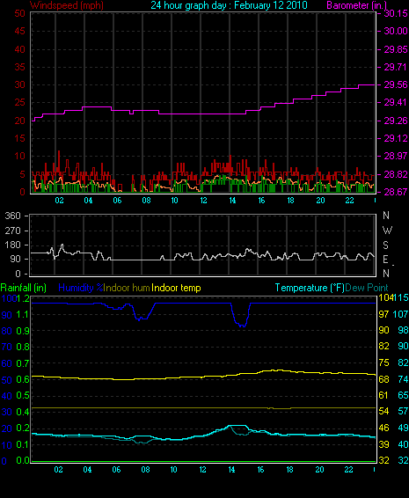This screenshot has height=498, width=409.
Task: Click the 50 mph windspeed axis value
Action: (19, 13)
